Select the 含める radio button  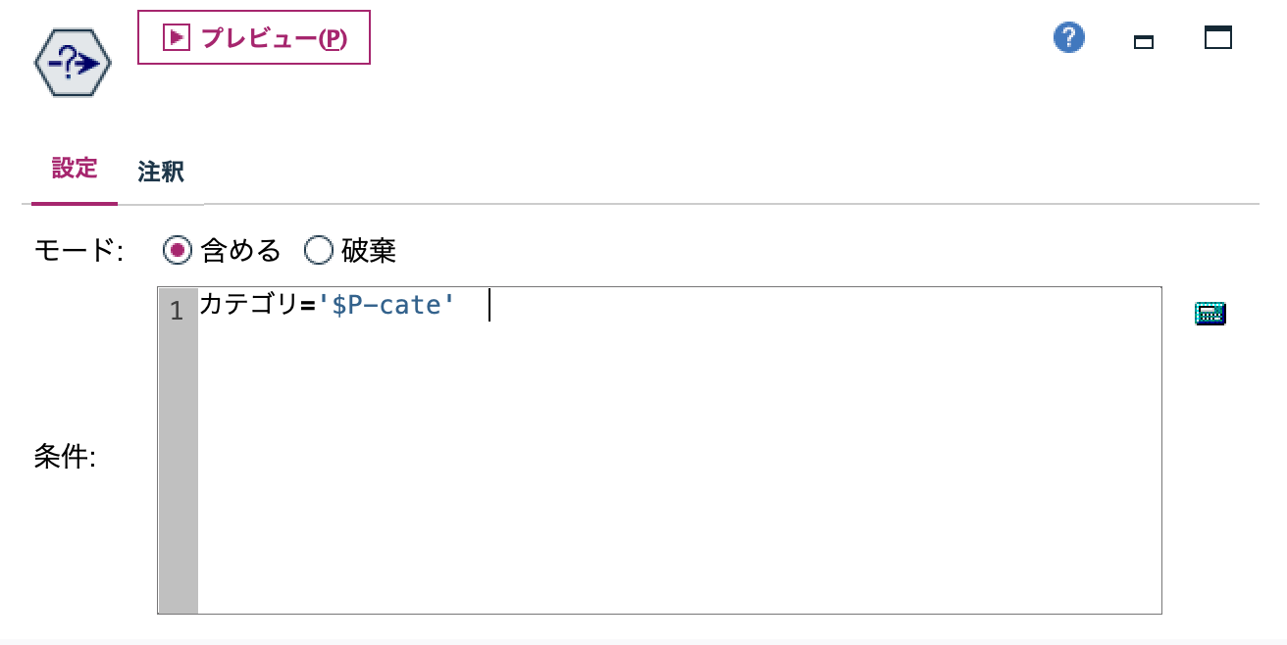coord(177,251)
